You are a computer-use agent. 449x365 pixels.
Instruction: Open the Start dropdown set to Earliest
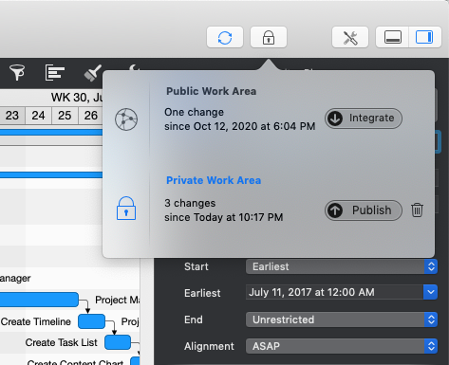tap(342, 266)
